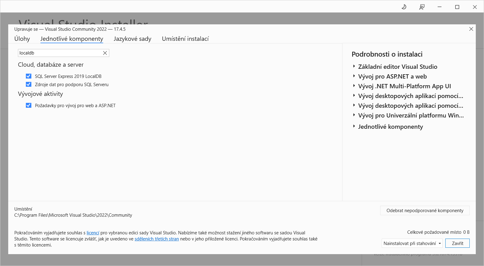Expand Vývoj .NET Multi-Platform App UI
This screenshot has width=484, height=266.
pyautogui.click(x=354, y=86)
